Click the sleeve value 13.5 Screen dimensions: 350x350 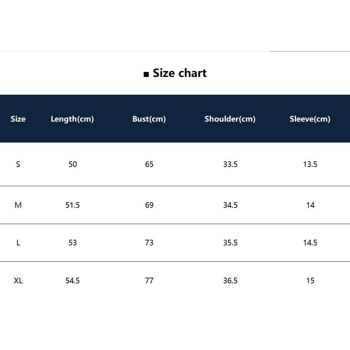point(310,164)
